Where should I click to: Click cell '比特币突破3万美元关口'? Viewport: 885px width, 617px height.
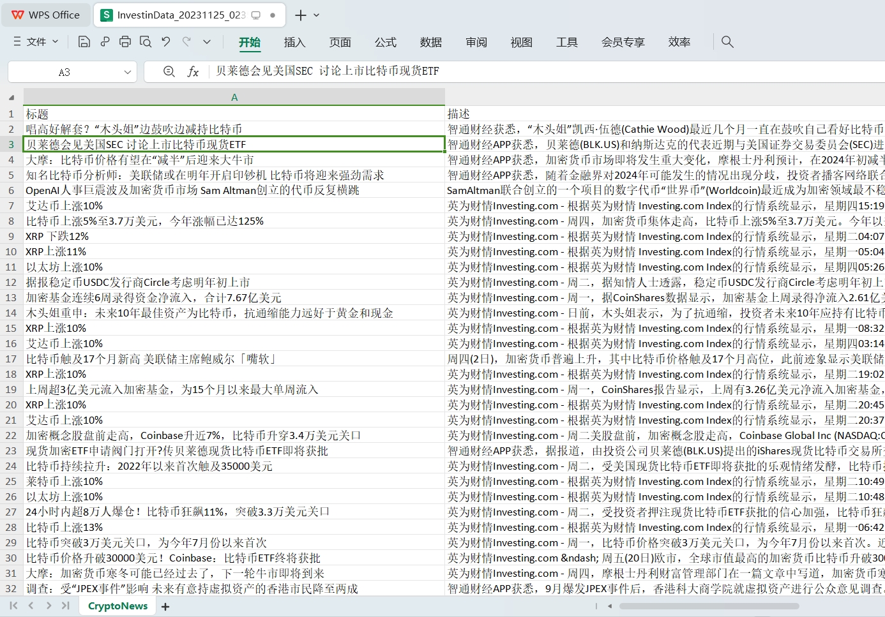[x=234, y=542]
